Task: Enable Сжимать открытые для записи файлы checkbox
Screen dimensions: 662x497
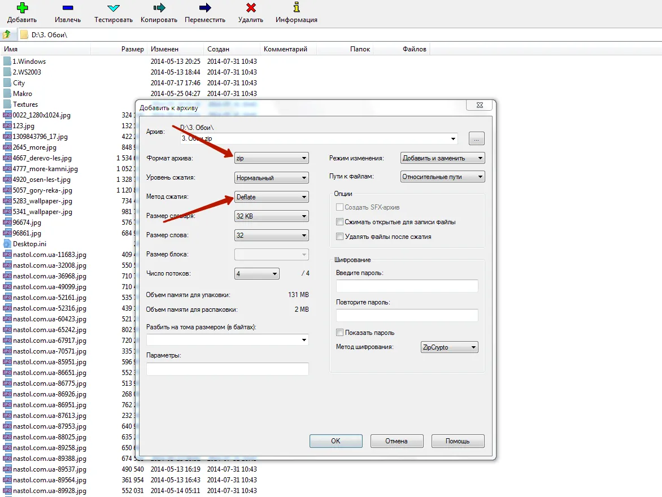Action: (339, 222)
